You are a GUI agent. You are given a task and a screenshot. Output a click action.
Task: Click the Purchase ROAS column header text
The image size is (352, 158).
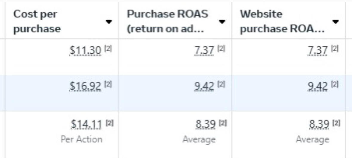(167, 21)
